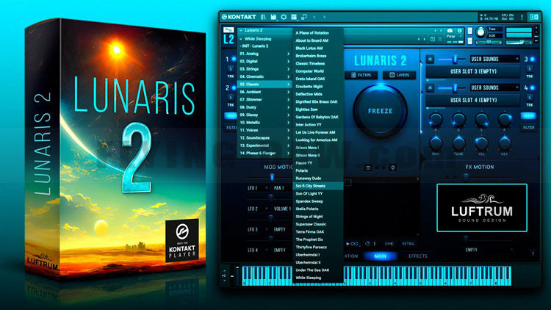Screen dimensions: 551x310
Task: Click the play loop icon near SYNC
Action: pyautogui.click(x=352, y=244)
